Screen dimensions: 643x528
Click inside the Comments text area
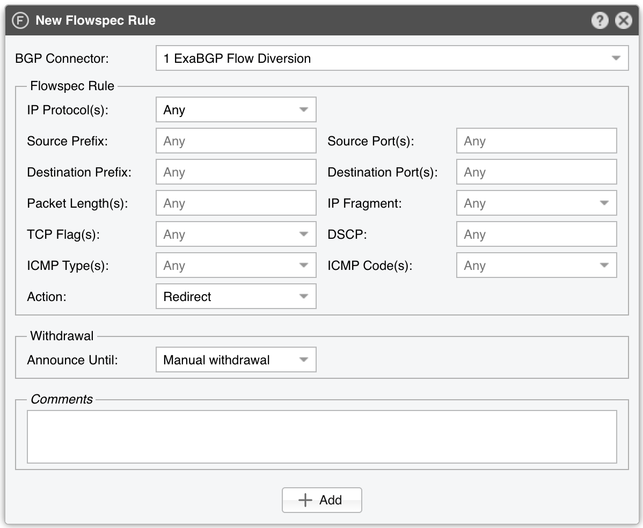tap(322, 437)
